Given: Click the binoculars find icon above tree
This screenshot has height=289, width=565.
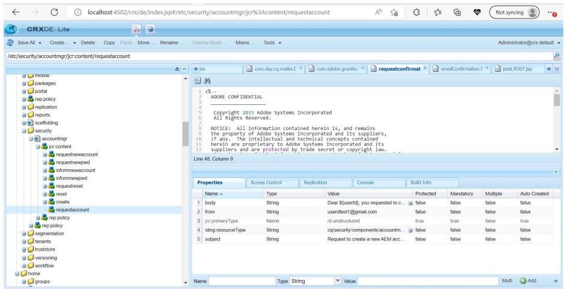Looking at the screenshot, I should [x=177, y=69].
